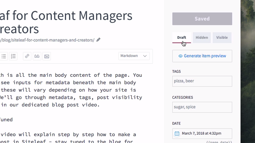Set post visibility to Hidden
This screenshot has height=143, width=255.
pos(202,38)
